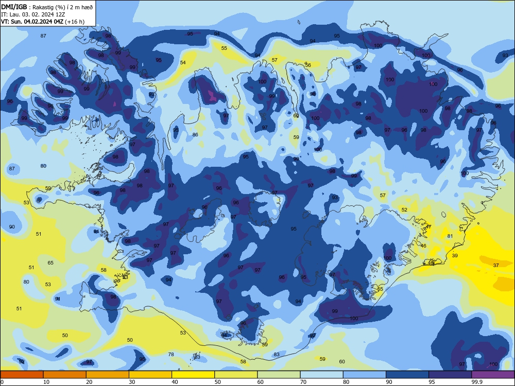Click the humidity value '39' on the map
Screen dimensions: 515x386
coord(455,255)
